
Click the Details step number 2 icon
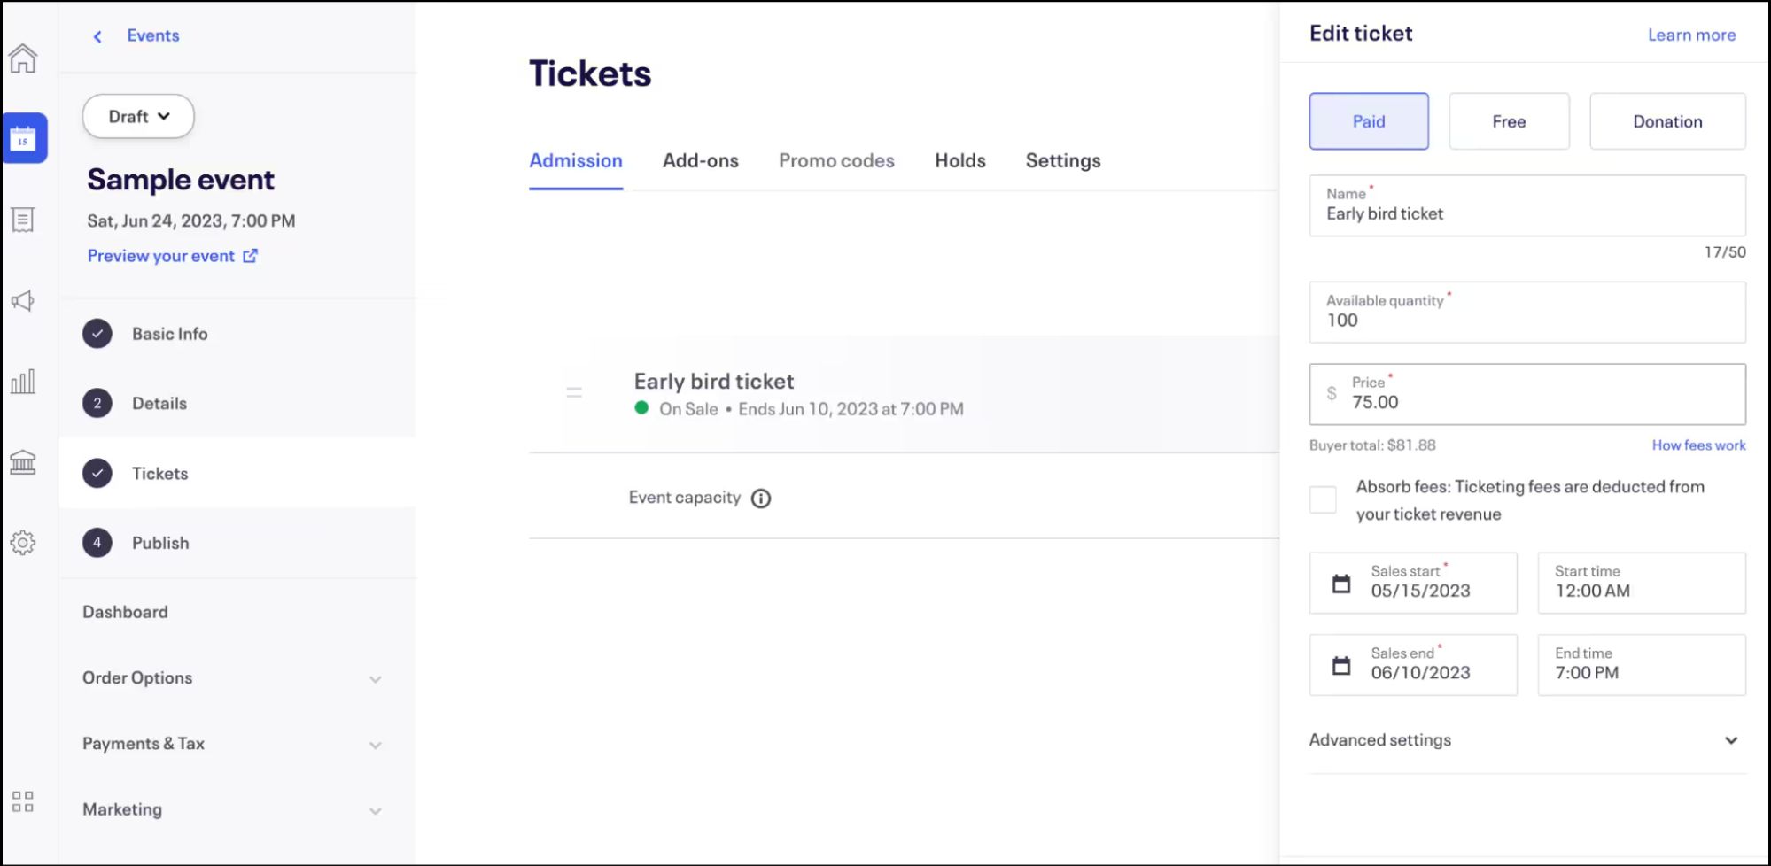point(97,403)
